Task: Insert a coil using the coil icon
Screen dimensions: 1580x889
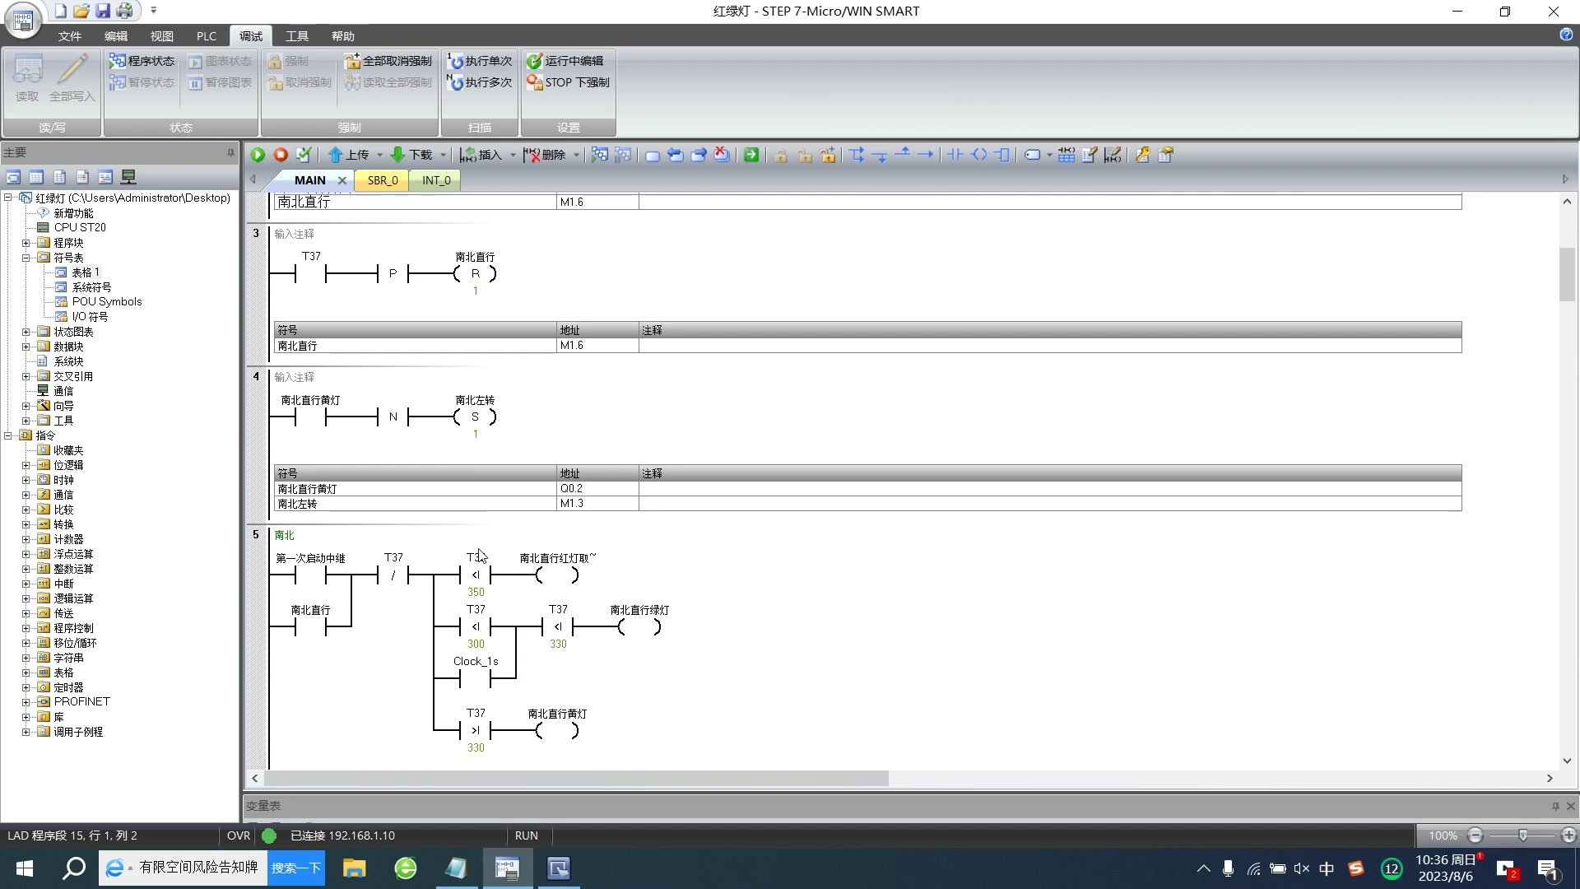Action: pyautogui.click(x=978, y=155)
